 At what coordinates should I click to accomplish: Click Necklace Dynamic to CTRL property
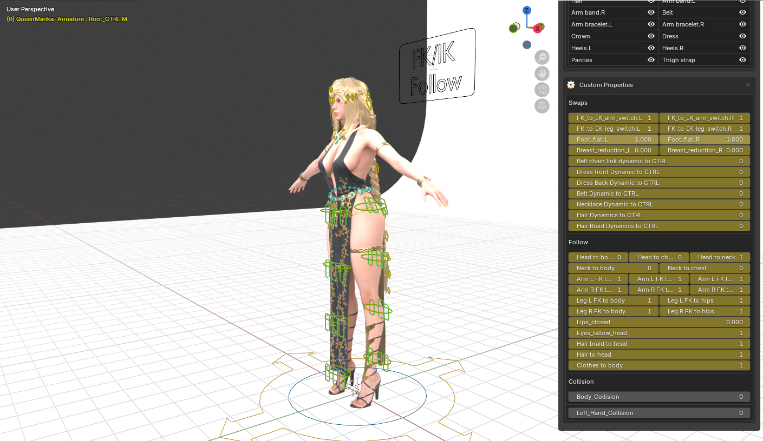click(x=659, y=204)
